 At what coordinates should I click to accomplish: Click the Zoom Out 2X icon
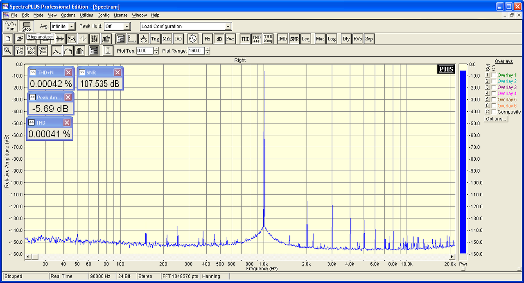click(31, 51)
